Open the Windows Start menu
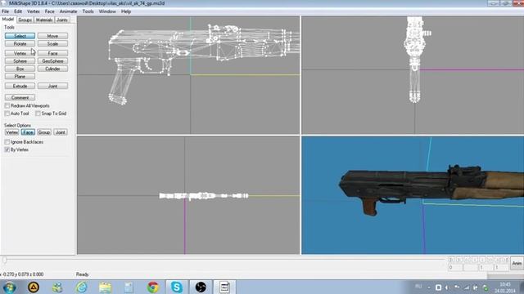Image resolution: width=524 pixels, height=294 pixels. coord(9,287)
